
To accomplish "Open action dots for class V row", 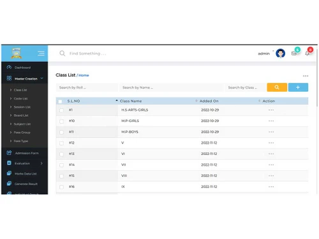I will 271,143.
